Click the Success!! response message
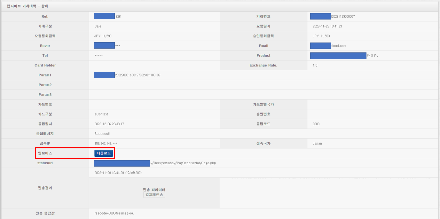Viewport: 440px width, 219px height. point(102,134)
